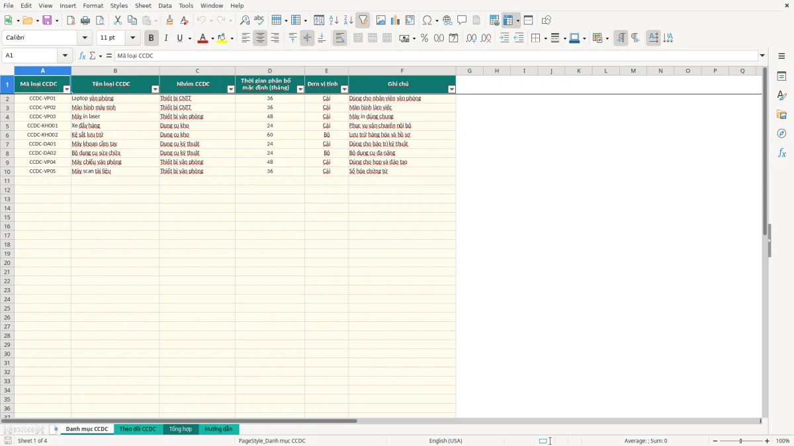Click Clear Direct Formatting icon
This screenshot has width=794, height=446.
(x=185, y=20)
